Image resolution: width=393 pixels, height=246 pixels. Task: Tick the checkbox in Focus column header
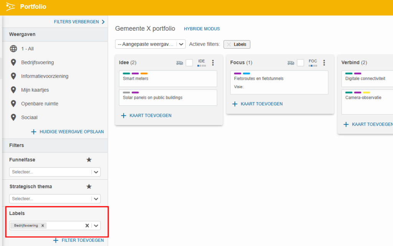click(x=301, y=63)
